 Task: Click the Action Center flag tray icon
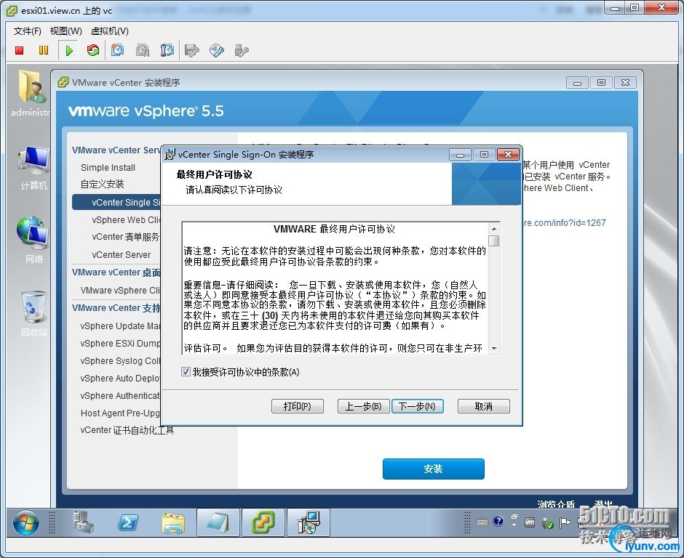(565, 522)
